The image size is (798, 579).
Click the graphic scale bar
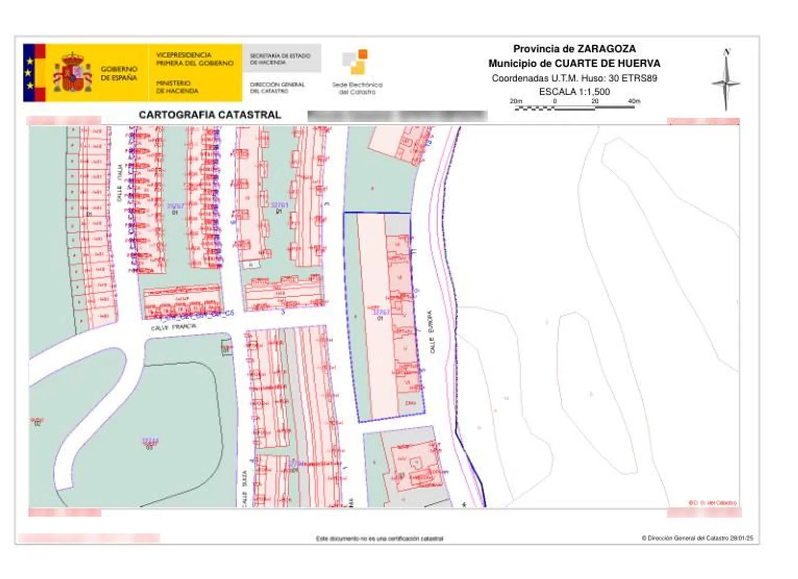575,107
